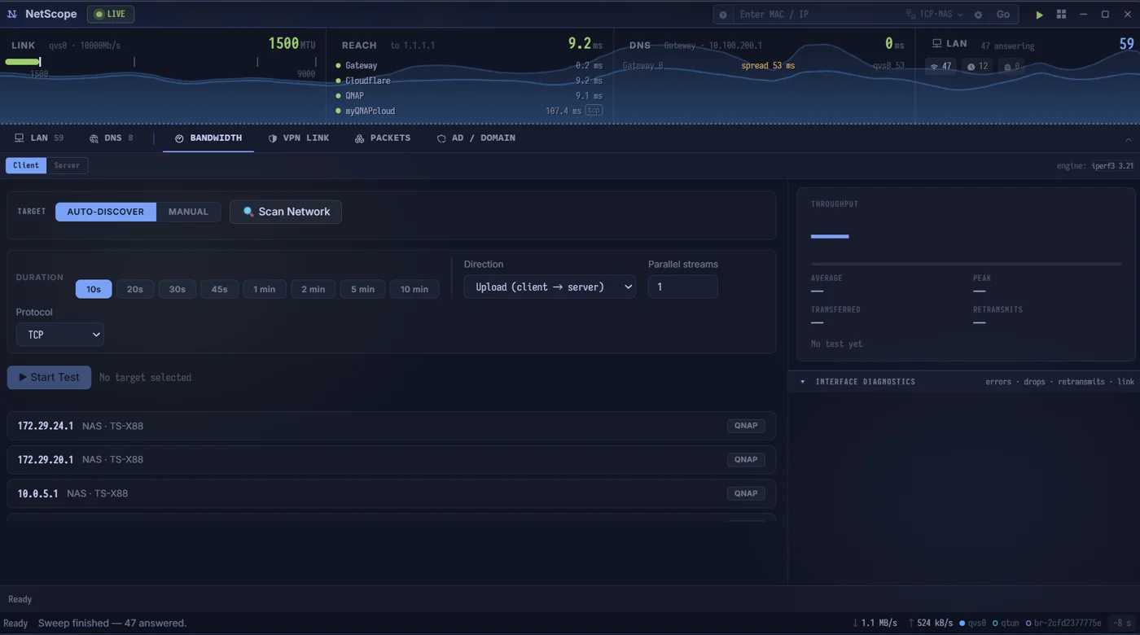Image resolution: width=1140 pixels, height=635 pixels.
Task: Choose the 30s duration option
Action: point(178,289)
